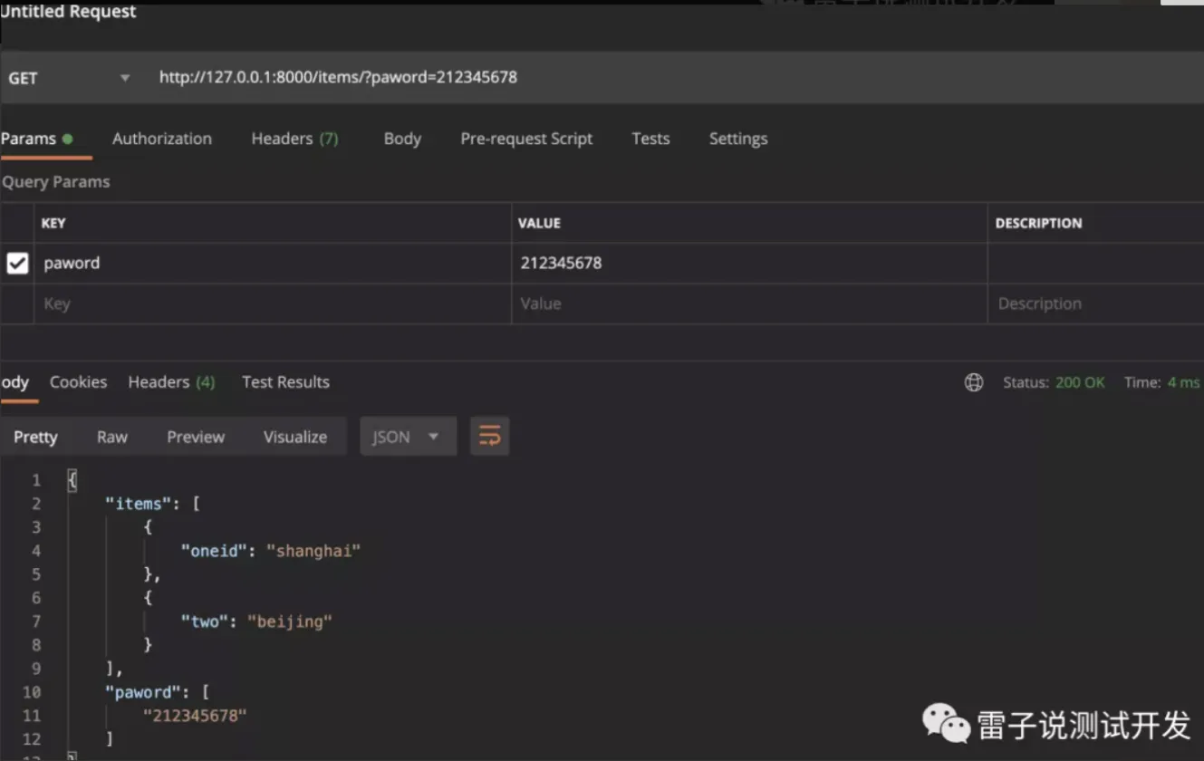The width and height of the screenshot is (1204, 761).
Task: Click the paword key cell
Action: (x=273, y=264)
